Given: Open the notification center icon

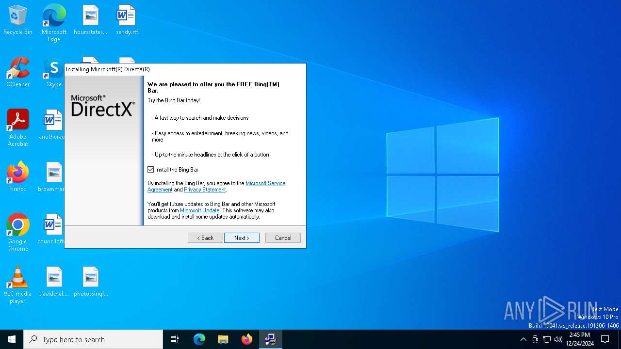Looking at the screenshot, I should [605, 339].
